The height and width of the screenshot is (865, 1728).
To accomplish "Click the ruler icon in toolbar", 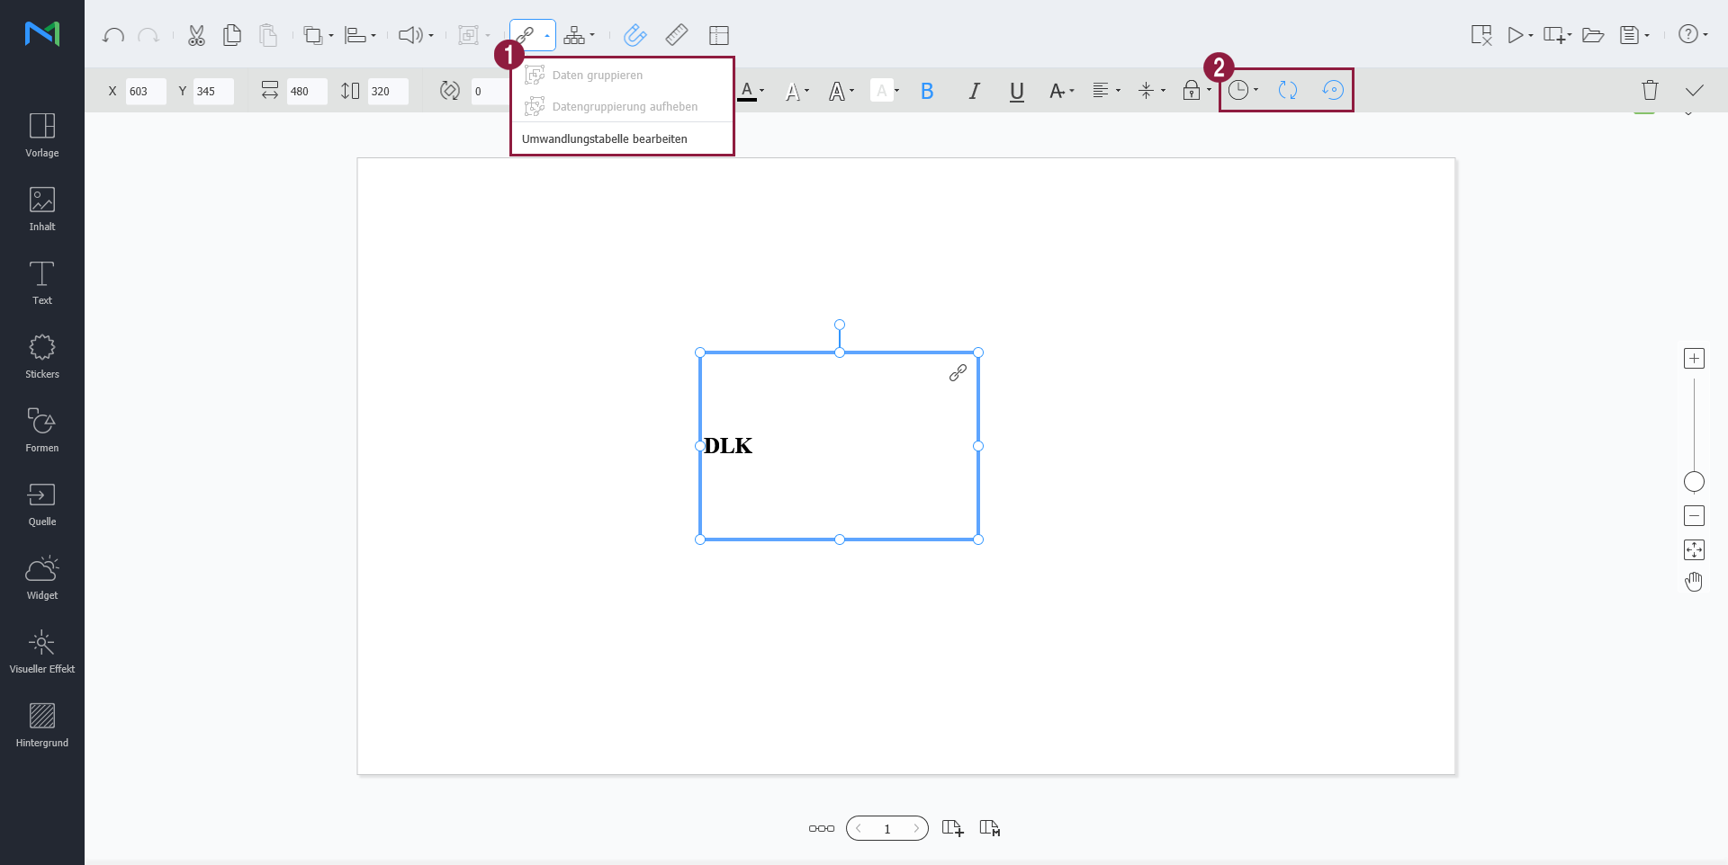I will (x=677, y=36).
